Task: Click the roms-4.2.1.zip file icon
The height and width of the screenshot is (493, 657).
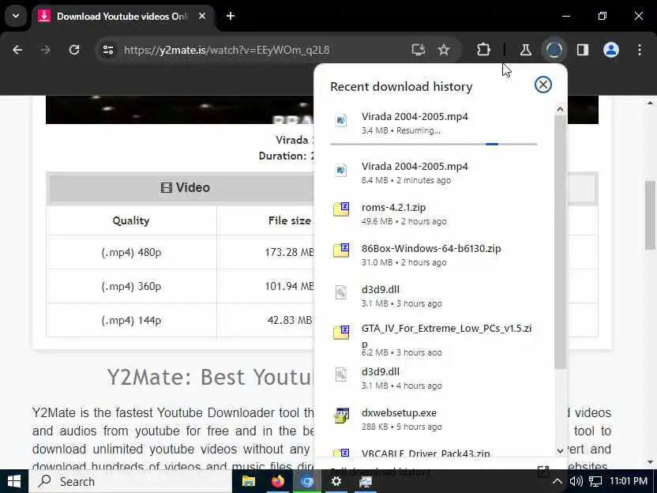Action: (x=341, y=209)
